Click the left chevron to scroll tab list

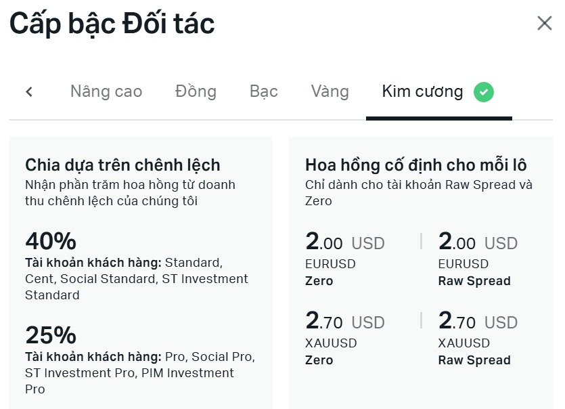[28, 91]
